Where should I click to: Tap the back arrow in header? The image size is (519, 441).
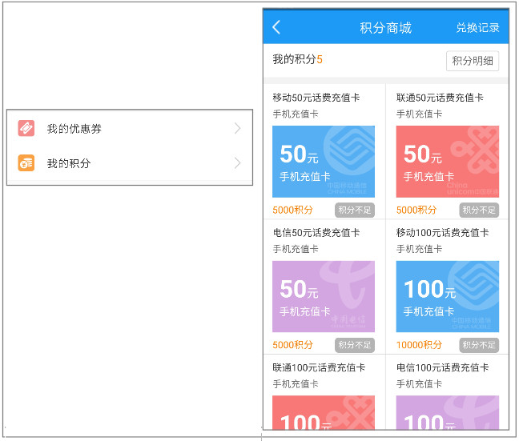coord(276,27)
